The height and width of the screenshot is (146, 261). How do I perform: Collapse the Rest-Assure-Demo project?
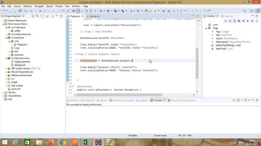coord(3,24)
